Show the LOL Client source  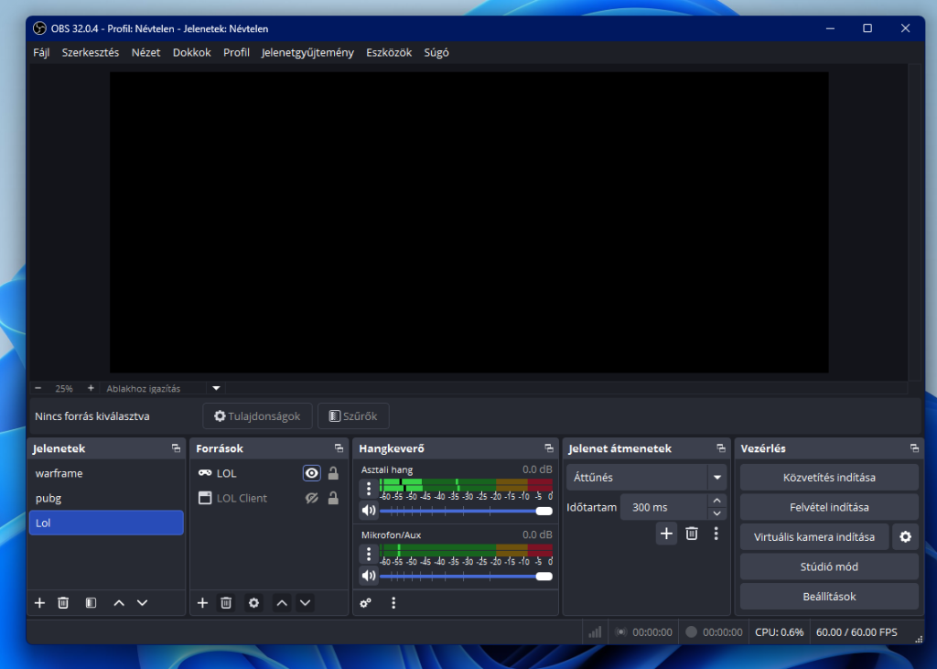pyautogui.click(x=312, y=498)
